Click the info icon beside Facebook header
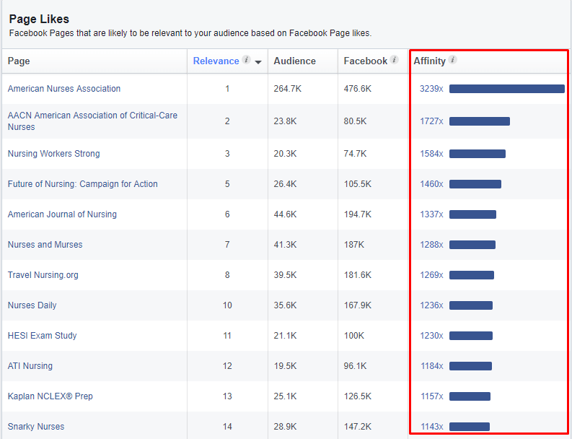Image resolution: width=572 pixels, height=439 pixels. coord(394,59)
